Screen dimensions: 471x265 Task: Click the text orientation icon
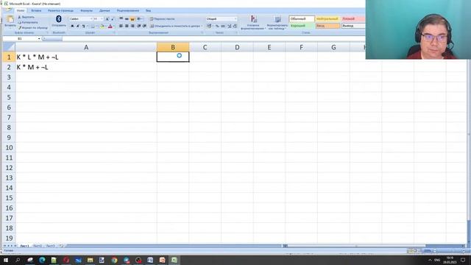[x=139, y=19]
